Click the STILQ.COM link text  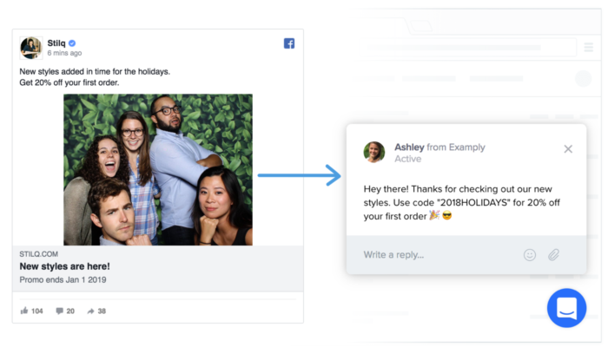(x=39, y=254)
